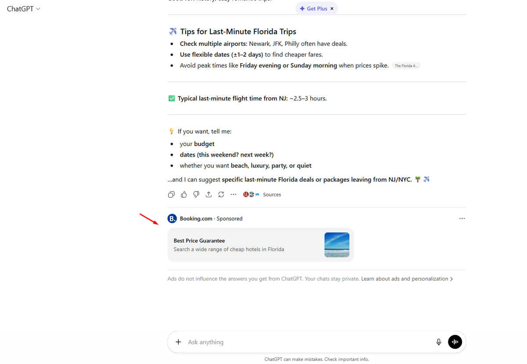Open the Best Price Guarantee ad card
Image resolution: width=527 pixels, height=364 pixels.
[x=260, y=245]
